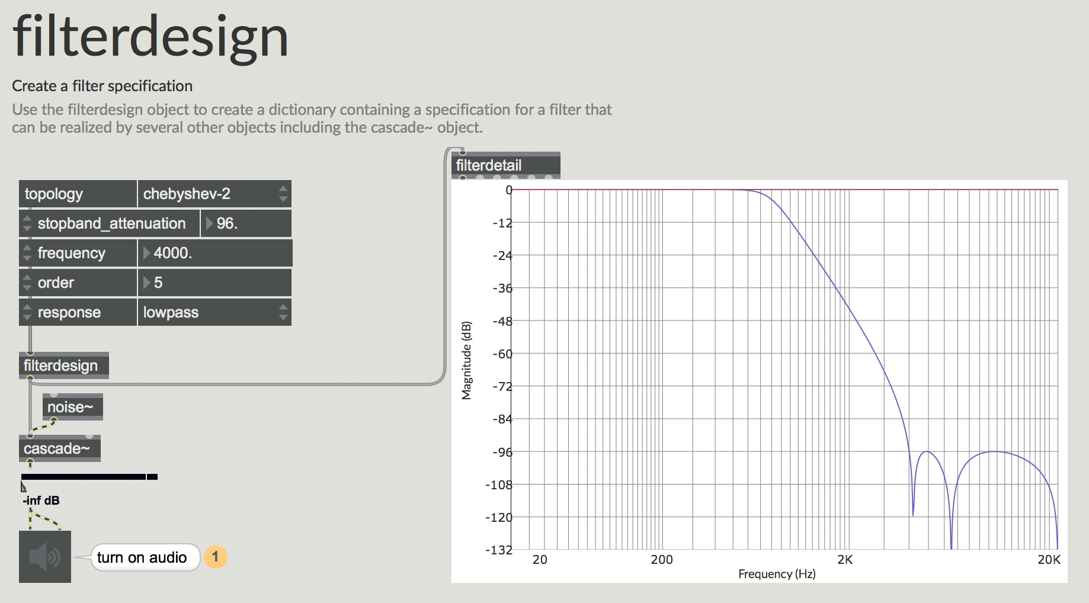1089x603 pixels.
Task: Click the -132 magnitude axis tick label
Action: [x=499, y=550]
